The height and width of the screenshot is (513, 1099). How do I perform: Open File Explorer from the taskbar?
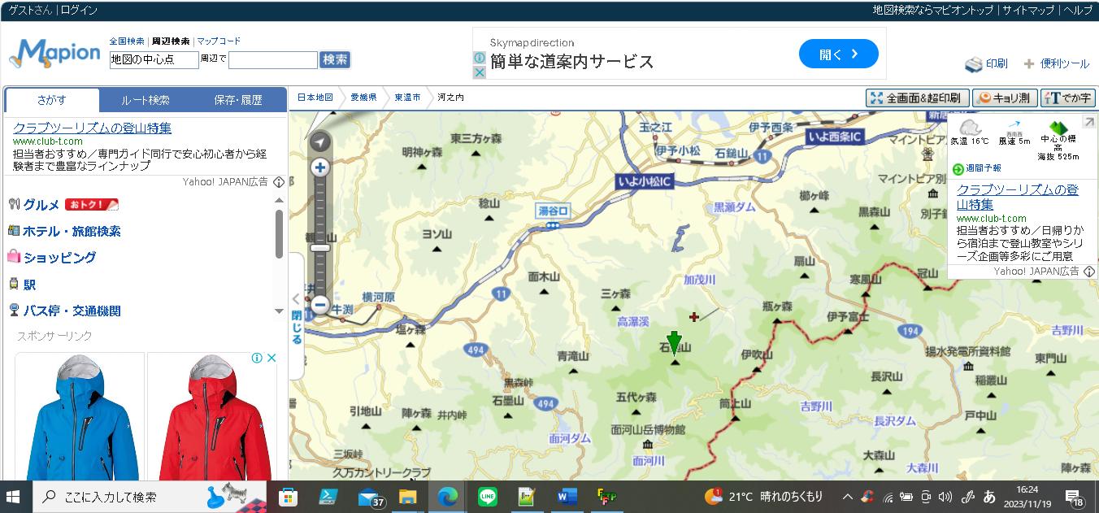click(407, 496)
